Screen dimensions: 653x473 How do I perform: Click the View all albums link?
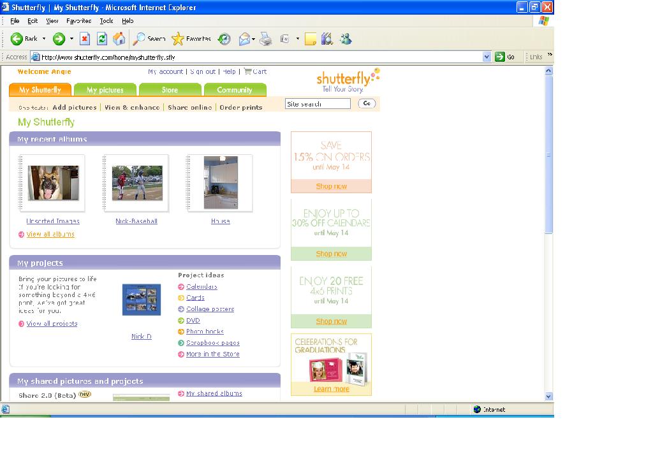pos(50,235)
